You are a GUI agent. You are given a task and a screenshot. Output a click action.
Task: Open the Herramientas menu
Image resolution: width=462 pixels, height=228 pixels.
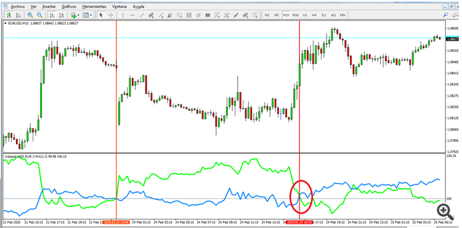(x=94, y=6)
